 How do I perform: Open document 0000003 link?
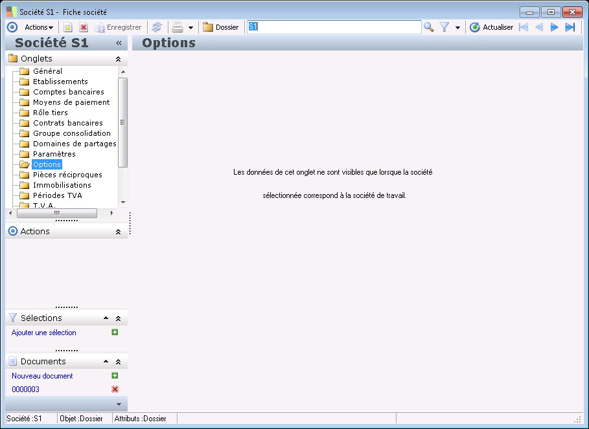[x=25, y=390]
